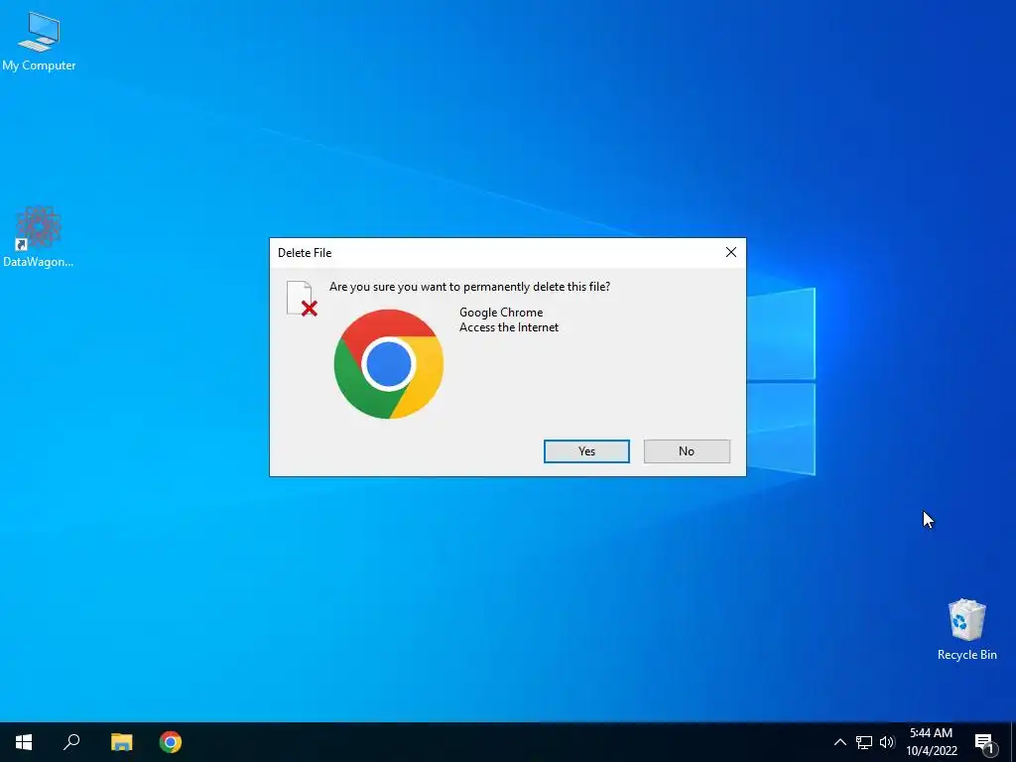Select the DataWagon desktop shortcut
Viewport: 1016px width, 762px height.
pyautogui.click(x=39, y=236)
